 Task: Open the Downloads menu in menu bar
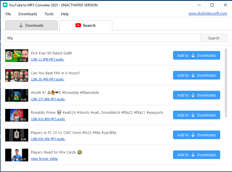click(28, 14)
